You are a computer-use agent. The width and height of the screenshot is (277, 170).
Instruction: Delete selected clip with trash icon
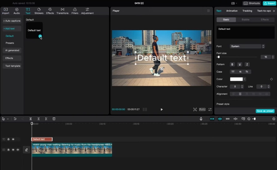(x=54, y=119)
